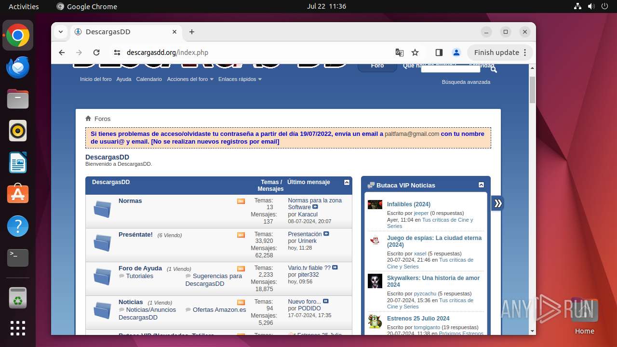Open Help from the dock
The height and width of the screenshot is (347, 617).
[18, 226]
